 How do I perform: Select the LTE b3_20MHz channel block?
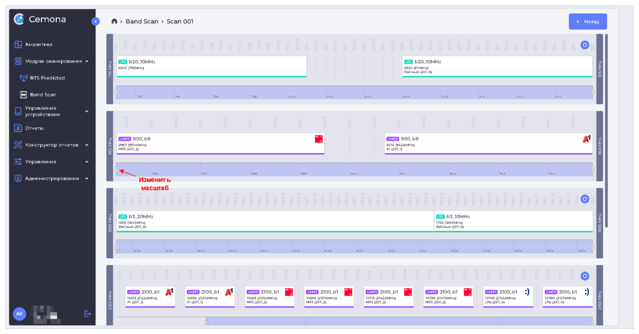[275, 221]
